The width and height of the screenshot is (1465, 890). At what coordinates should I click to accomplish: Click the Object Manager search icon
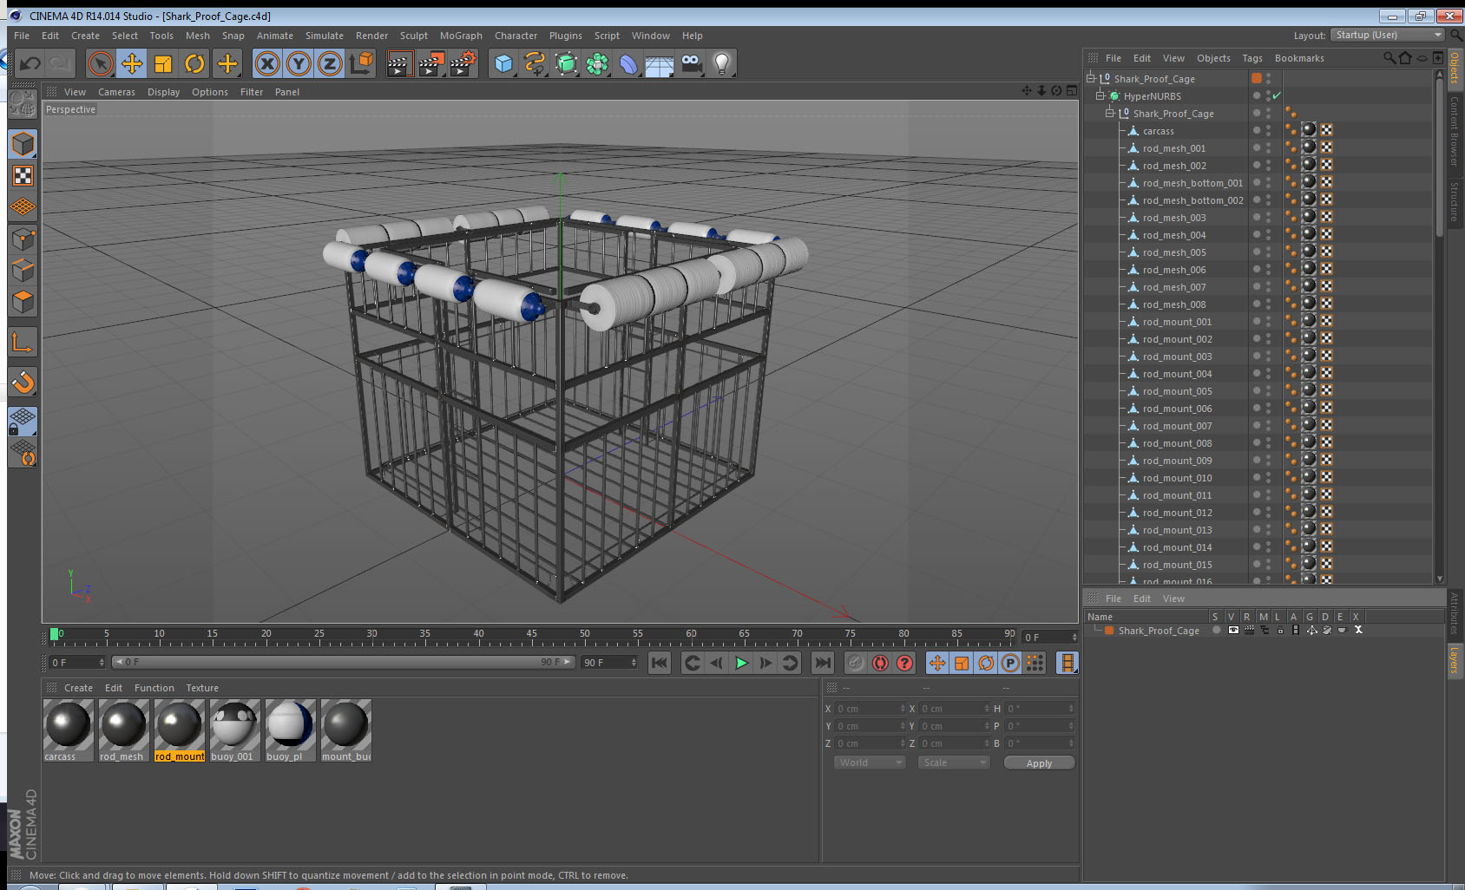tap(1389, 58)
